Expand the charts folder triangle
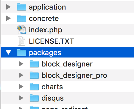The width and height of the screenshot is (134, 109). coord(21,87)
